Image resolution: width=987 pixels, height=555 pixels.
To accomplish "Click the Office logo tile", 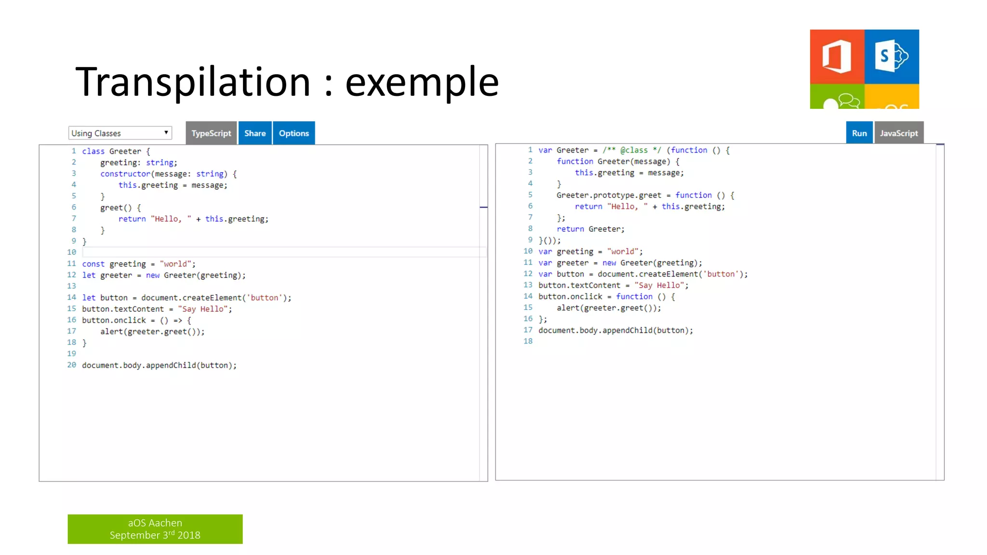I will point(837,56).
